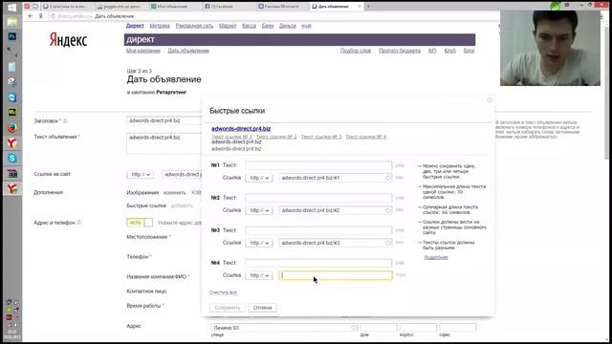Click the Текст объявления text area
Viewport: 612px width, 344px height.
tap(164, 143)
